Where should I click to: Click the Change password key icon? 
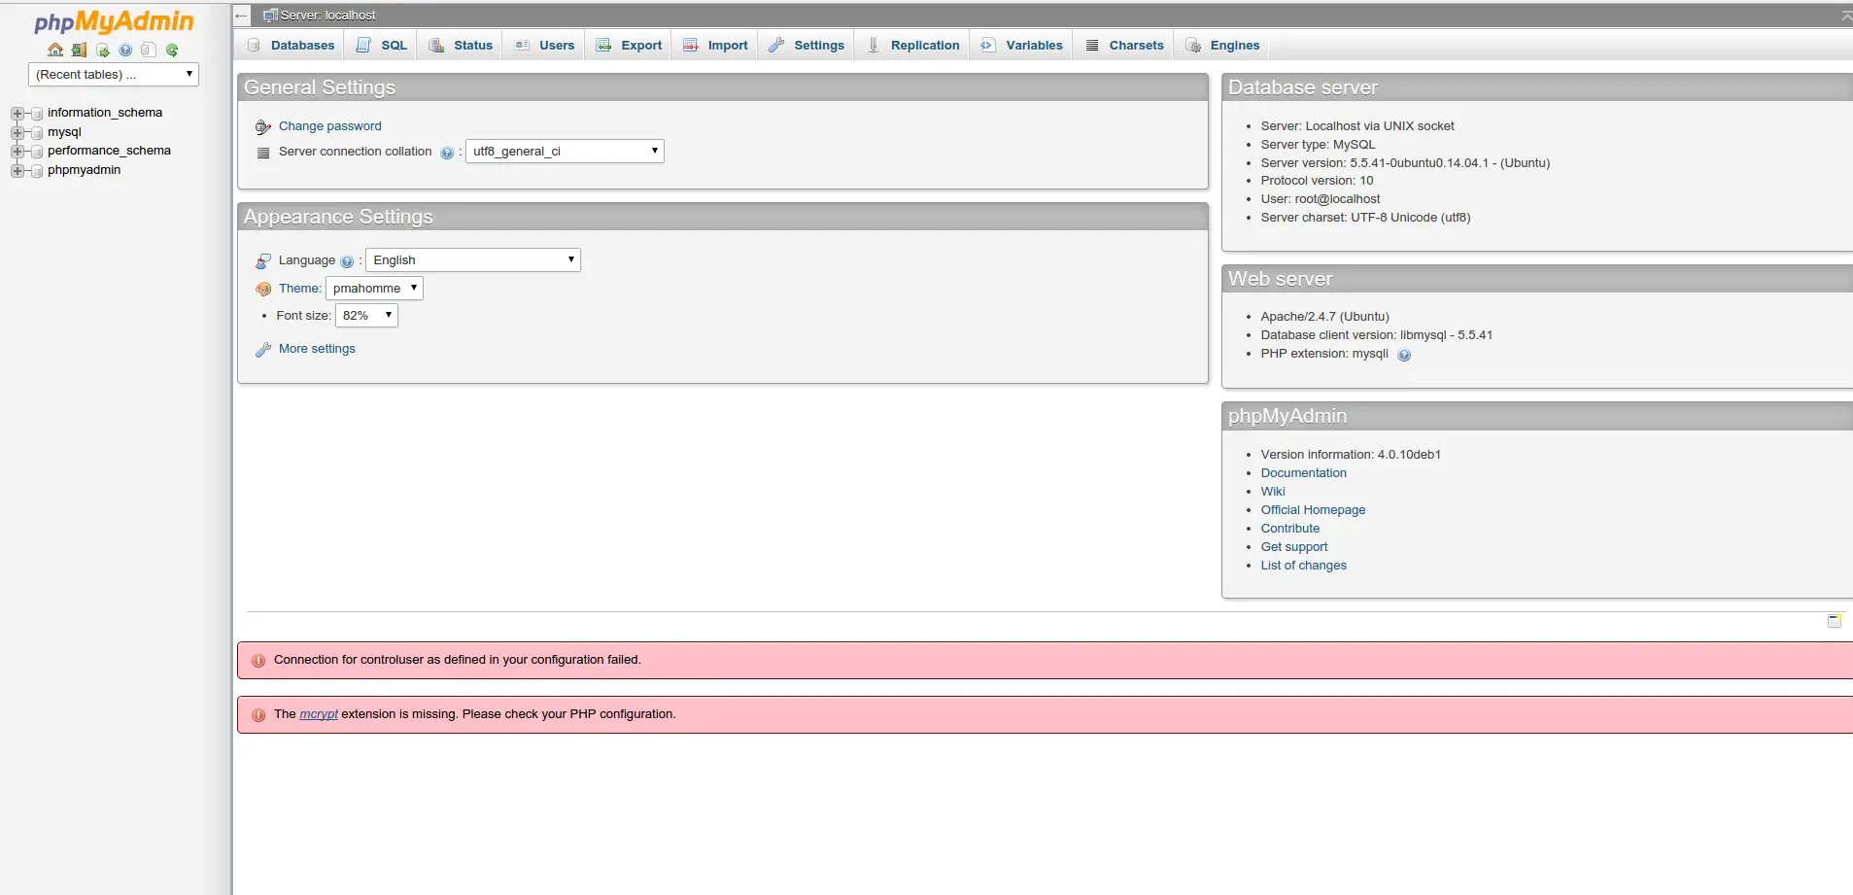263,126
